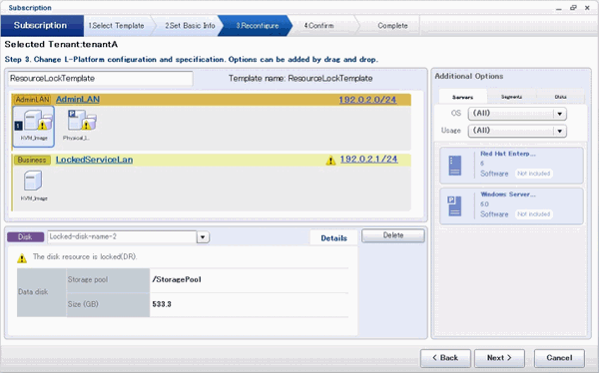Click the ResourceLockTemplate name input field
The image size is (599, 373).
pos(101,79)
